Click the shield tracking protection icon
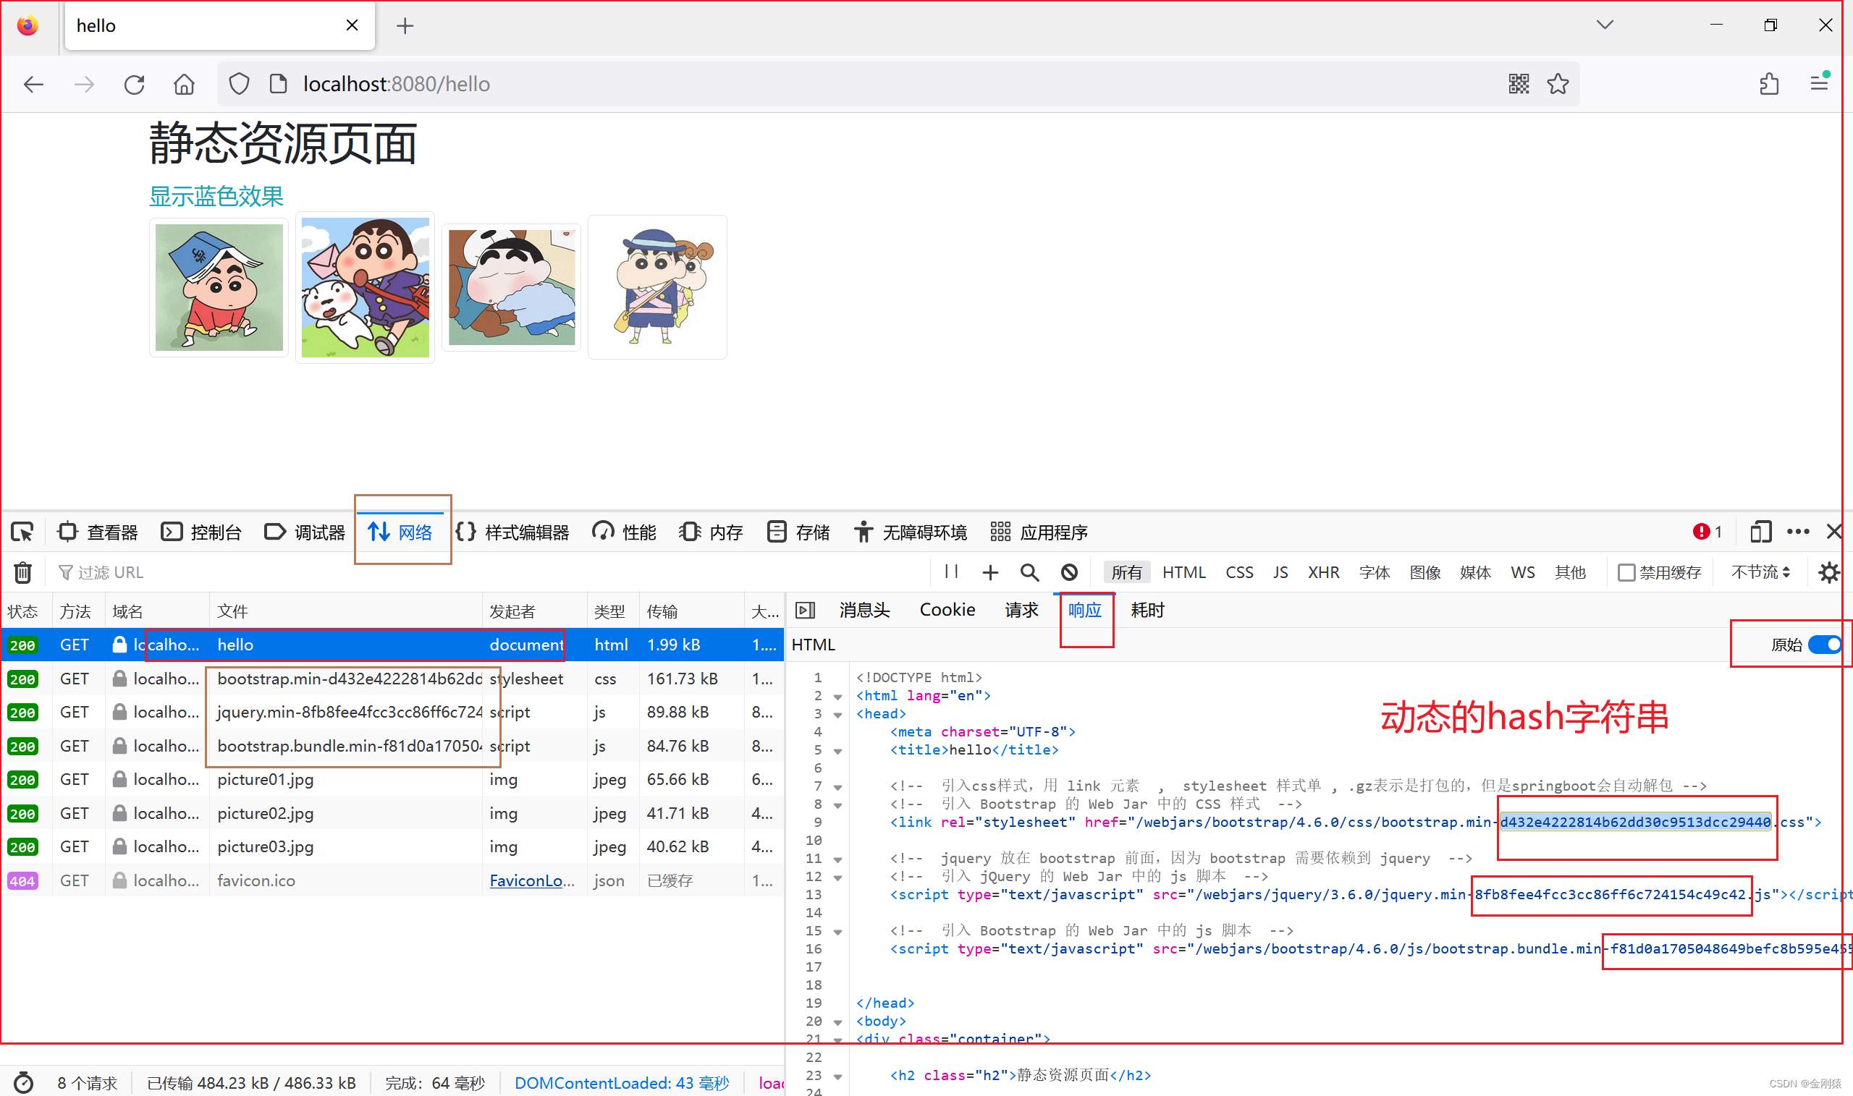 click(239, 84)
